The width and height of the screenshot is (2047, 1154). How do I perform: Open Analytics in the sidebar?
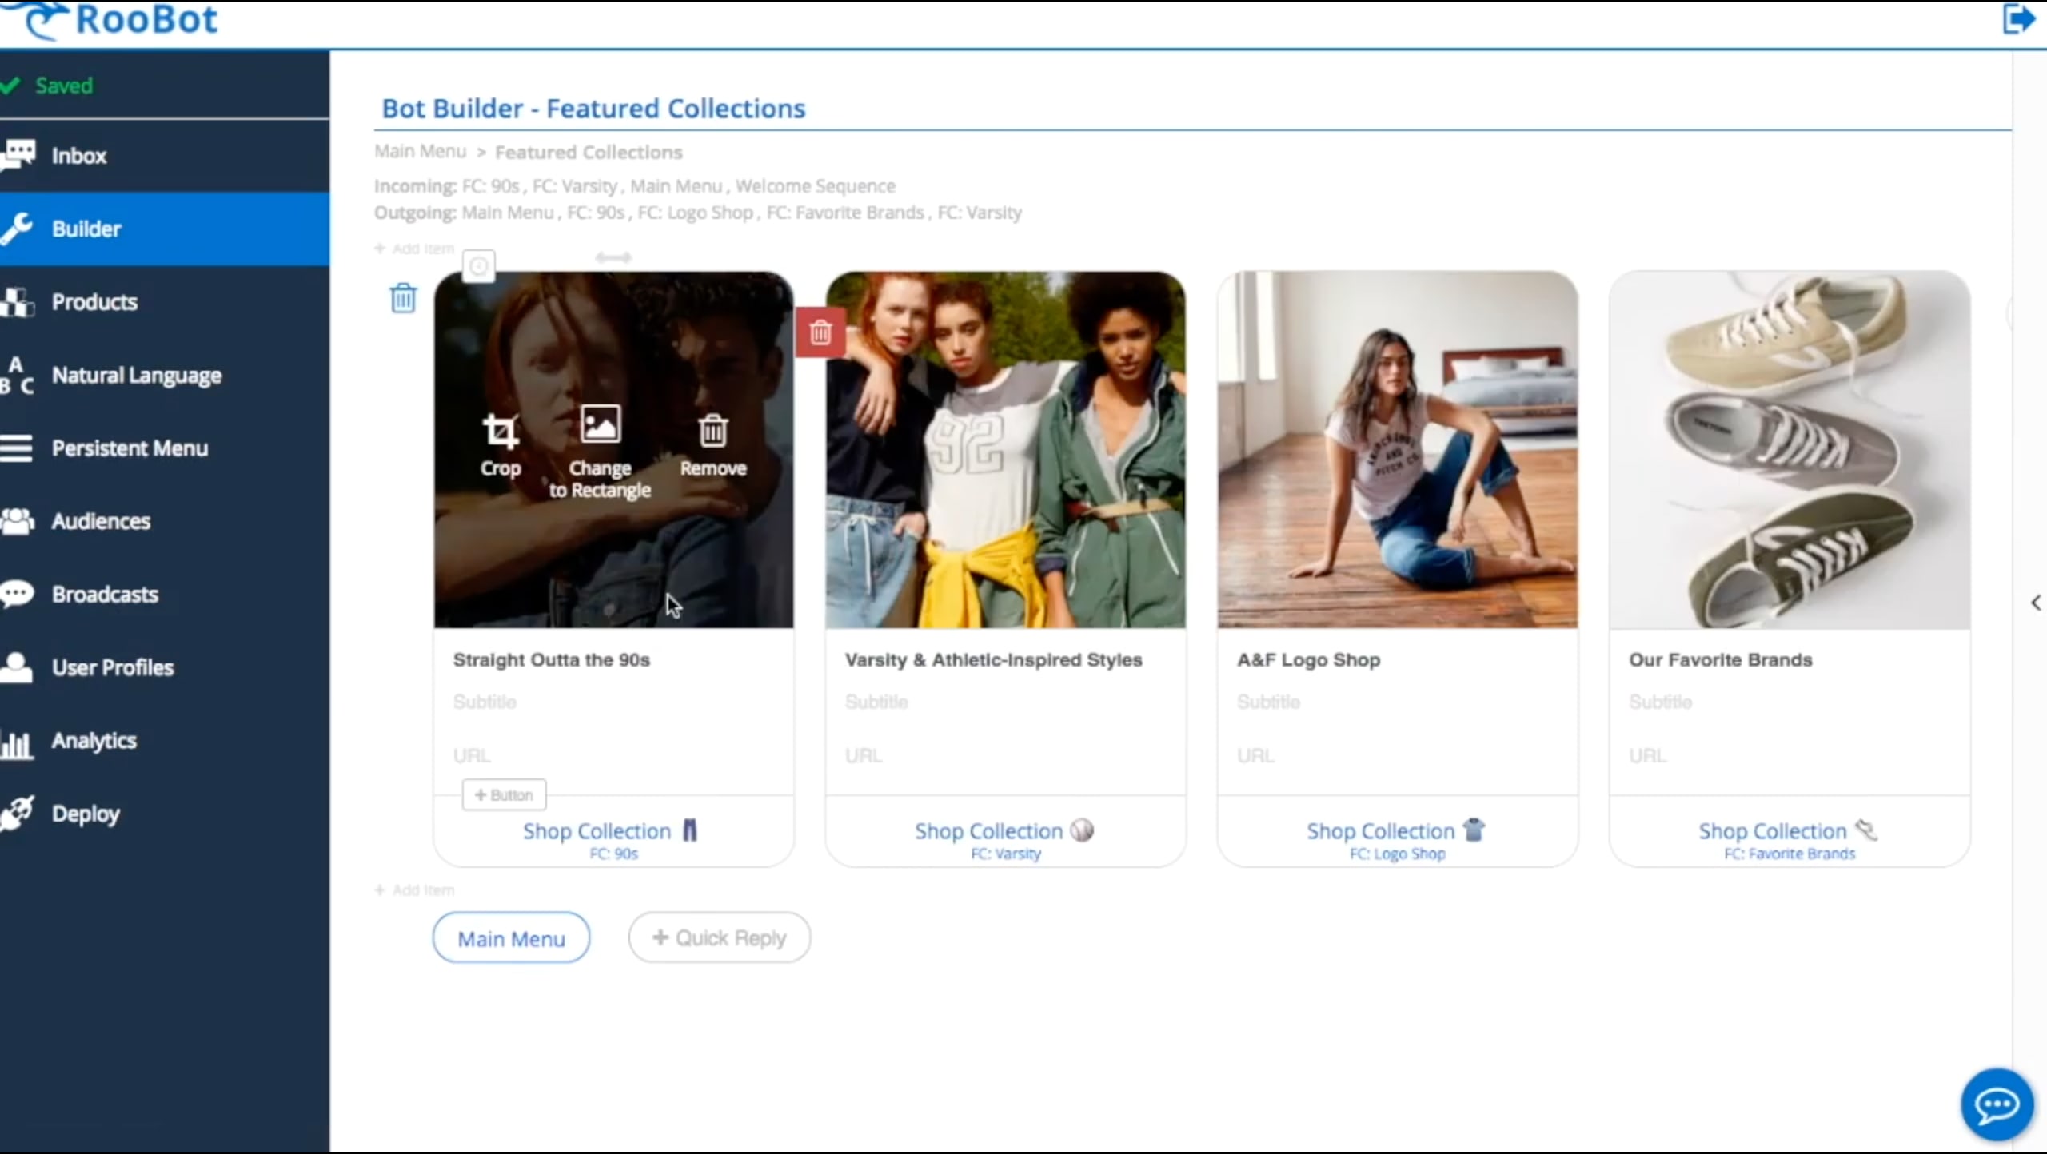point(94,741)
